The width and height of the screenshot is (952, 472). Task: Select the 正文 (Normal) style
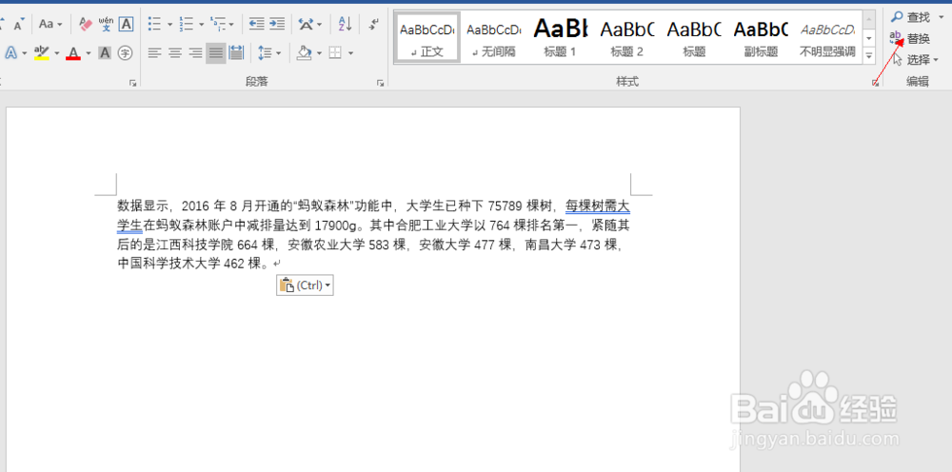click(427, 37)
